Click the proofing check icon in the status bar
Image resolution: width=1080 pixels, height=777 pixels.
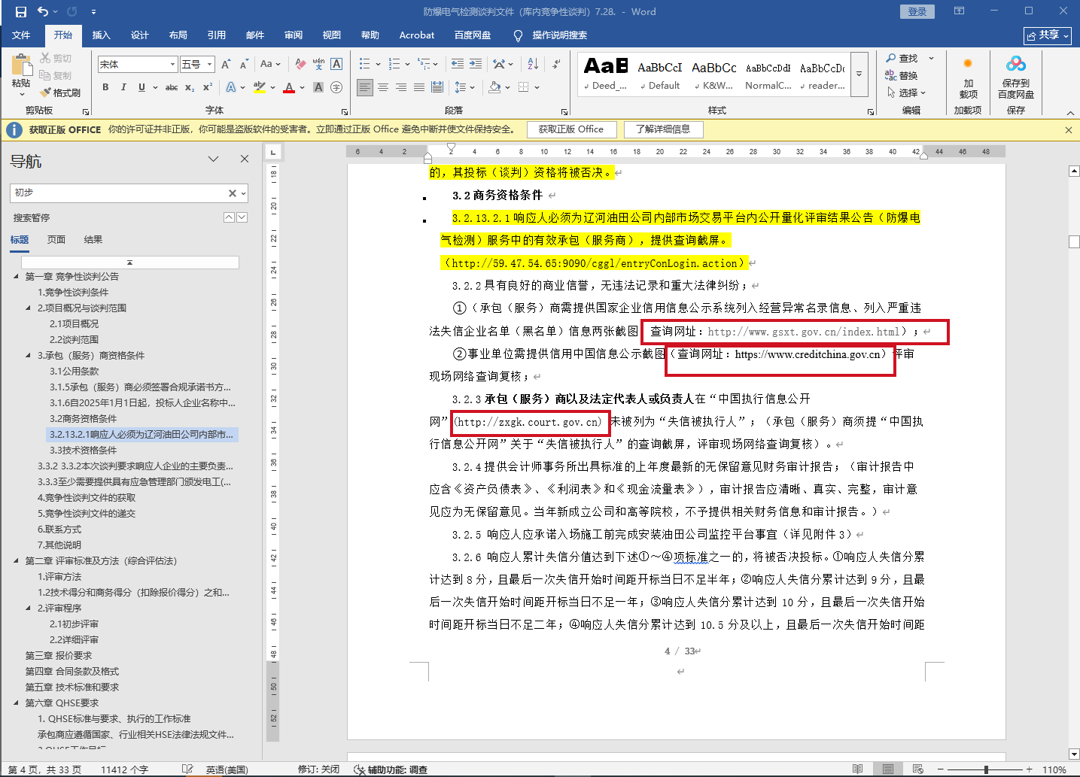187,769
